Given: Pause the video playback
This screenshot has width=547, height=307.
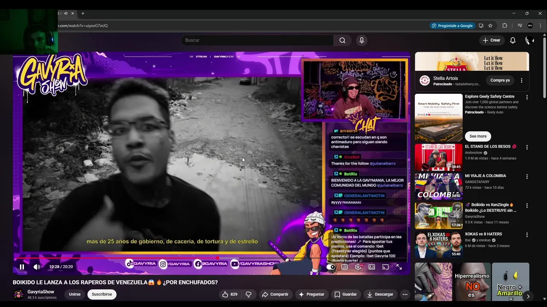Looking at the screenshot, I should click(22, 267).
